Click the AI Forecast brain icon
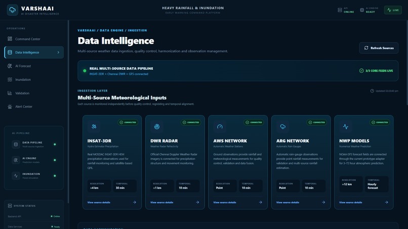The image size is (408, 229). pos(10,66)
